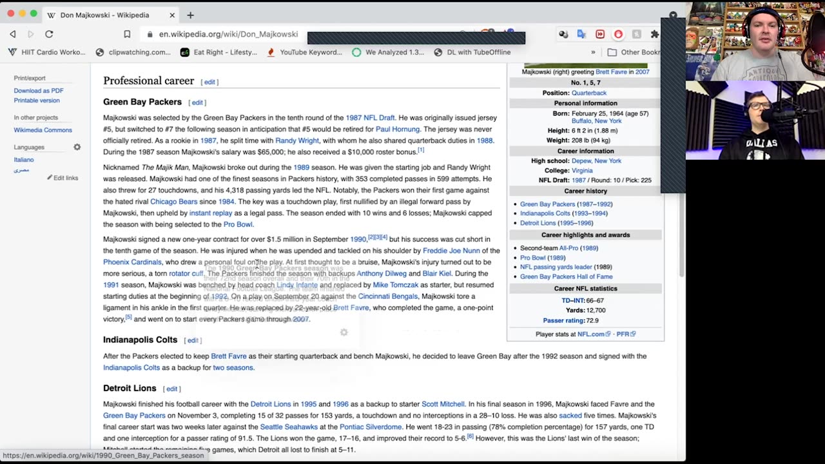The image size is (825, 464).
Task: Open Download as PDF link
Action: click(39, 91)
